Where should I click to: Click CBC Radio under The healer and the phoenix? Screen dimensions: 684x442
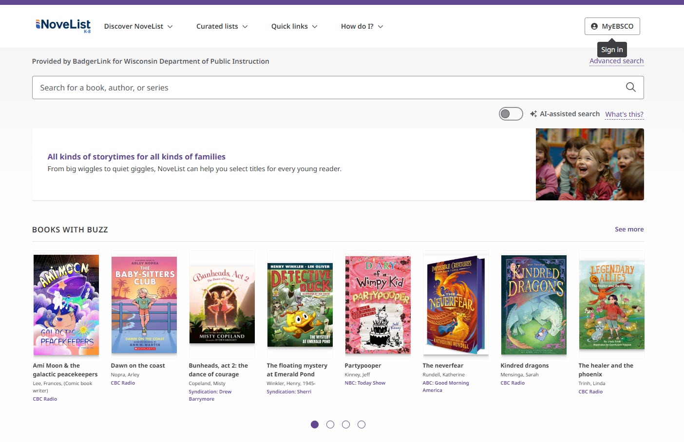[x=590, y=392]
